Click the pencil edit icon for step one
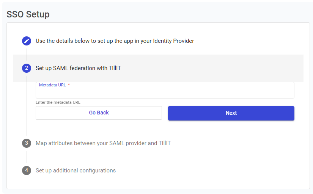Viewport: 313px width, 194px height. pos(27,41)
